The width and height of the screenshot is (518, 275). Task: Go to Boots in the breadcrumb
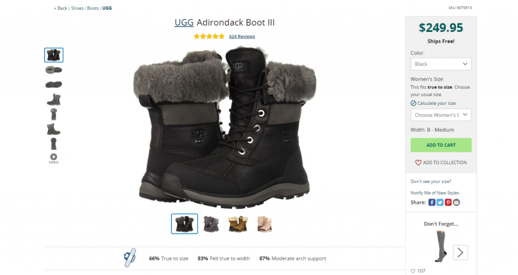[x=93, y=8]
